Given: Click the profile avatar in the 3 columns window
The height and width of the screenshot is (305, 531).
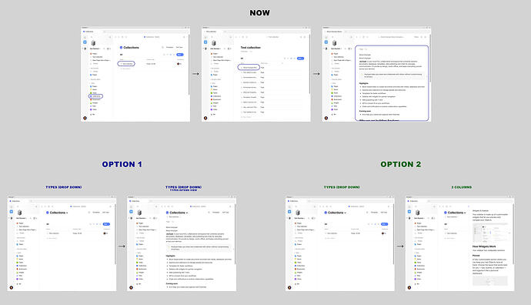Looking at the screenshot, I should [409, 287].
